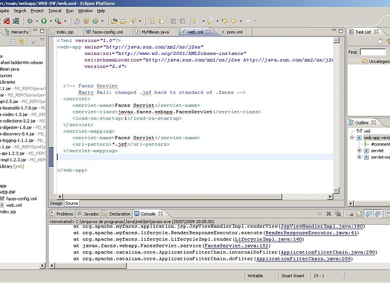Click the Find input field in Task List
Viewport: 390px width, 283px height.
pos(373,52)
